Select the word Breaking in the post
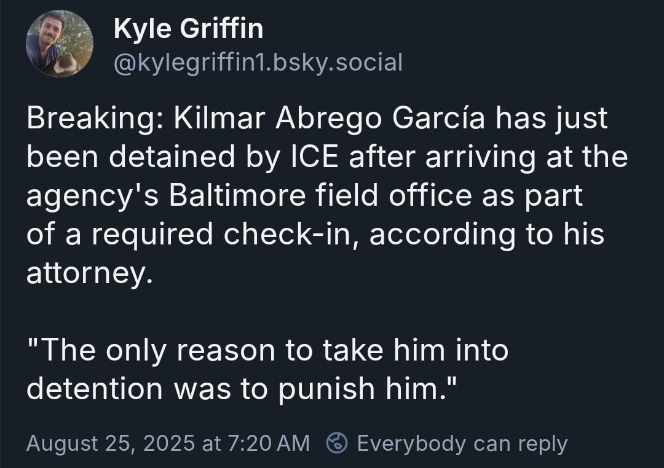664x468 pixels. tap(90, 118)
